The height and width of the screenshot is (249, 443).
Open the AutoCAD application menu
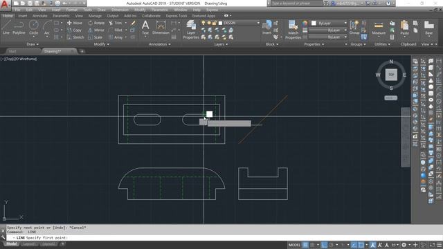coord(5,5)
